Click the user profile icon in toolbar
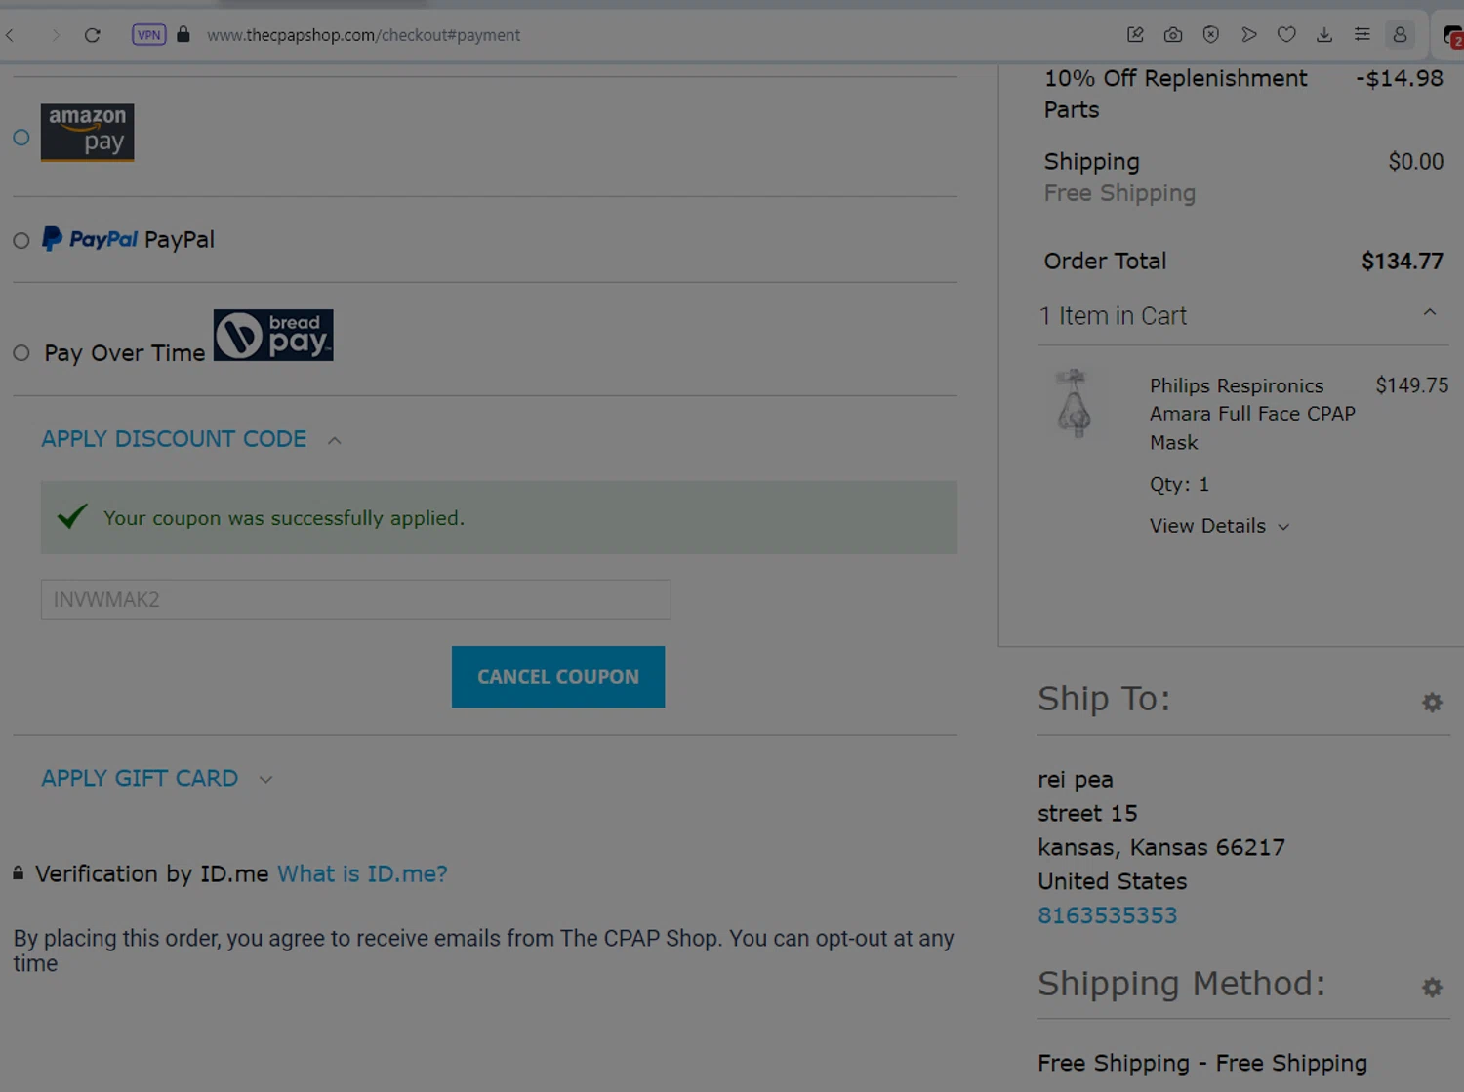The image size is (1464, 1092). 1400,35
